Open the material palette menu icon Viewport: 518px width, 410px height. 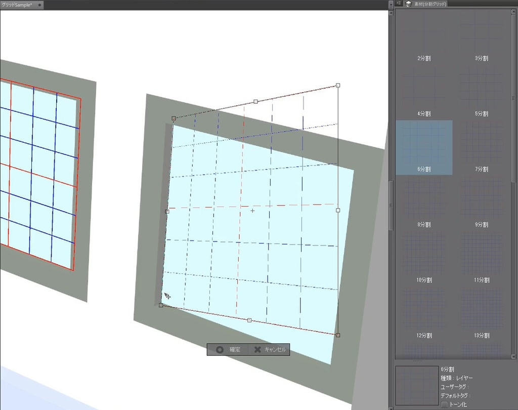pyautogui.click(x=399, y=4)
